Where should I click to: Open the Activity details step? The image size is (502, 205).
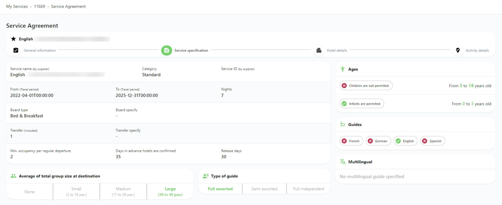[x=477, y=50]
